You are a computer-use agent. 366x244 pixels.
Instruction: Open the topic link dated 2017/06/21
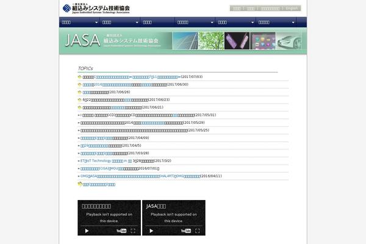118,107
